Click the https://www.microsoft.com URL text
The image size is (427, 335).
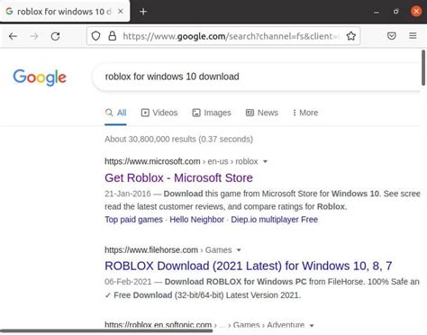pyautogui.click(x=152, y=161)
